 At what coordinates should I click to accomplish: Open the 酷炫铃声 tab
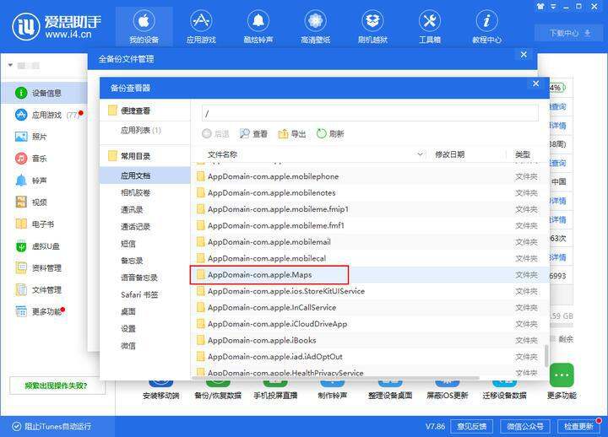coord(258,27)
